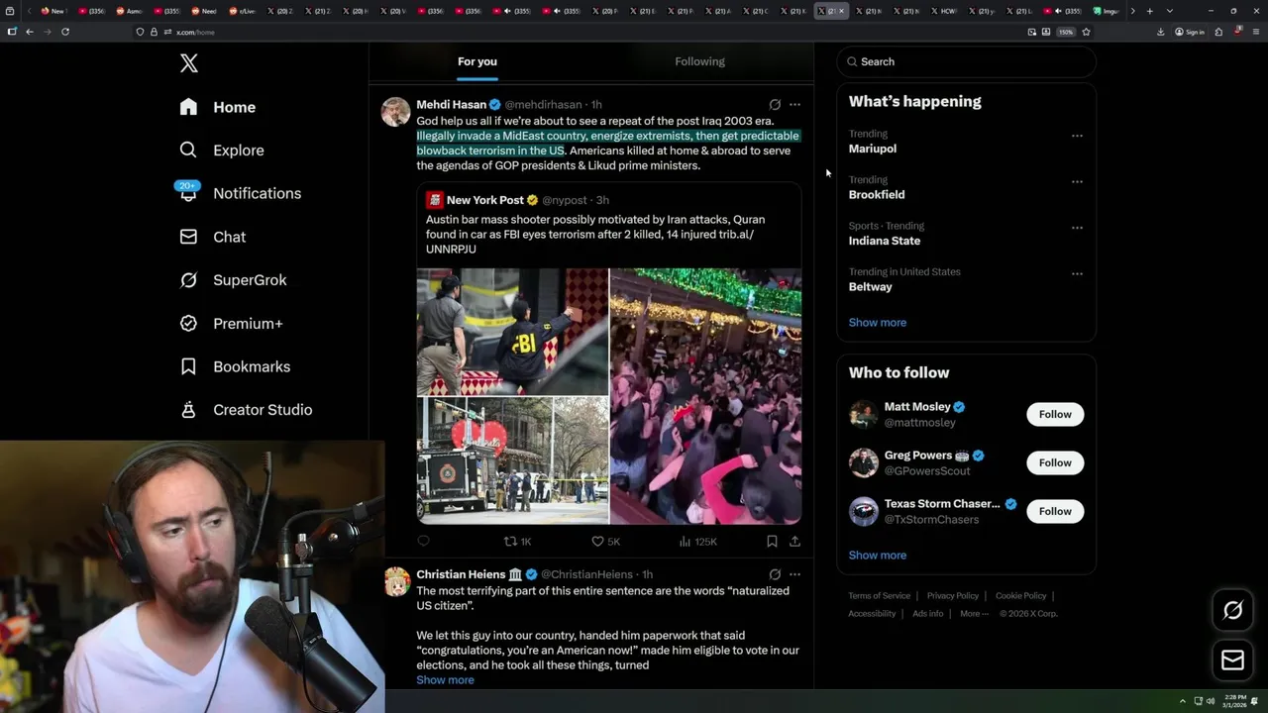Open Chat from the sidebar
The width and height of the screenshot is (1268, 713).
click(213, 237)
